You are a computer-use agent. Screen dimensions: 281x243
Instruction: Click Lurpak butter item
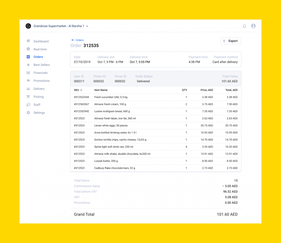(x=106, y=161)
